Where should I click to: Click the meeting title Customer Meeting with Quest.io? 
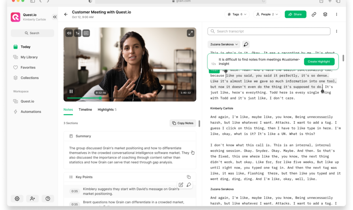(x=102, y=12)
